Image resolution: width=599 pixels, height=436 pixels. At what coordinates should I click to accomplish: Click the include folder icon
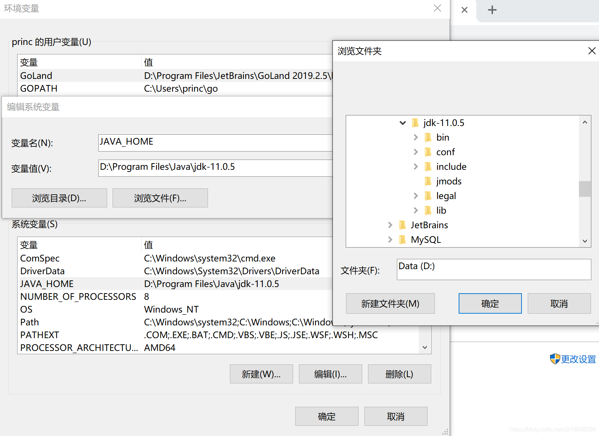[x=428, y=167]
